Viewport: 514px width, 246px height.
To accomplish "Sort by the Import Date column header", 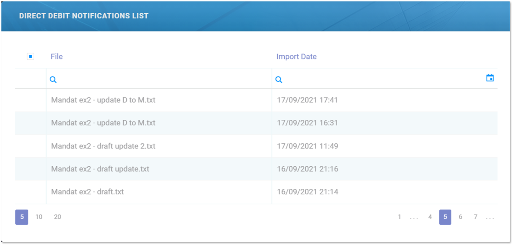I will coord(296,57).
